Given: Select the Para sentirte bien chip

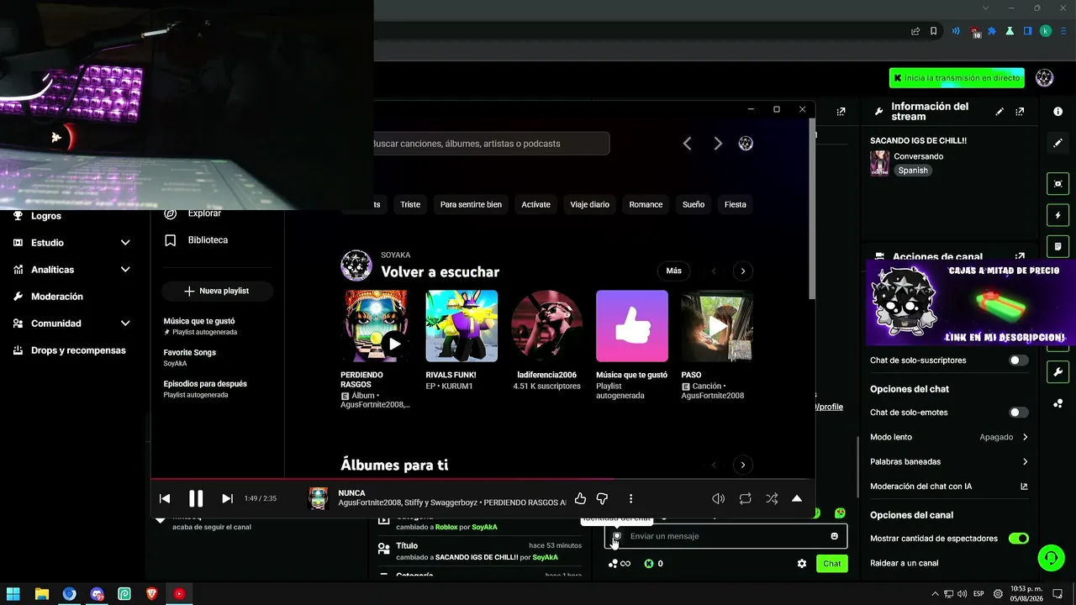Looking at the screenshot, I should coord(471,204).
